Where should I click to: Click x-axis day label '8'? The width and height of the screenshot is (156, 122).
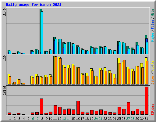(42, 119)
